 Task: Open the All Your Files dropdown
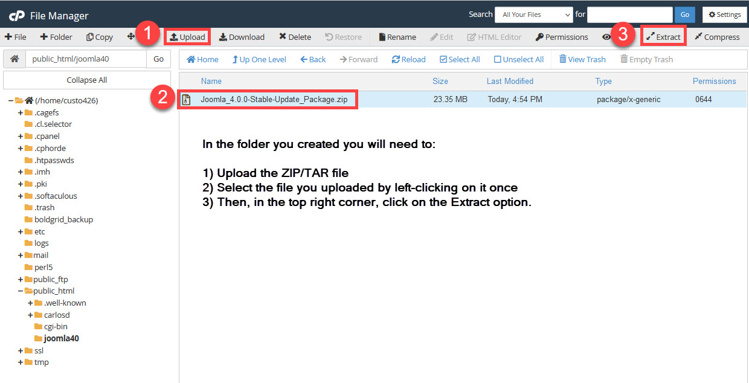coord(533,14)
